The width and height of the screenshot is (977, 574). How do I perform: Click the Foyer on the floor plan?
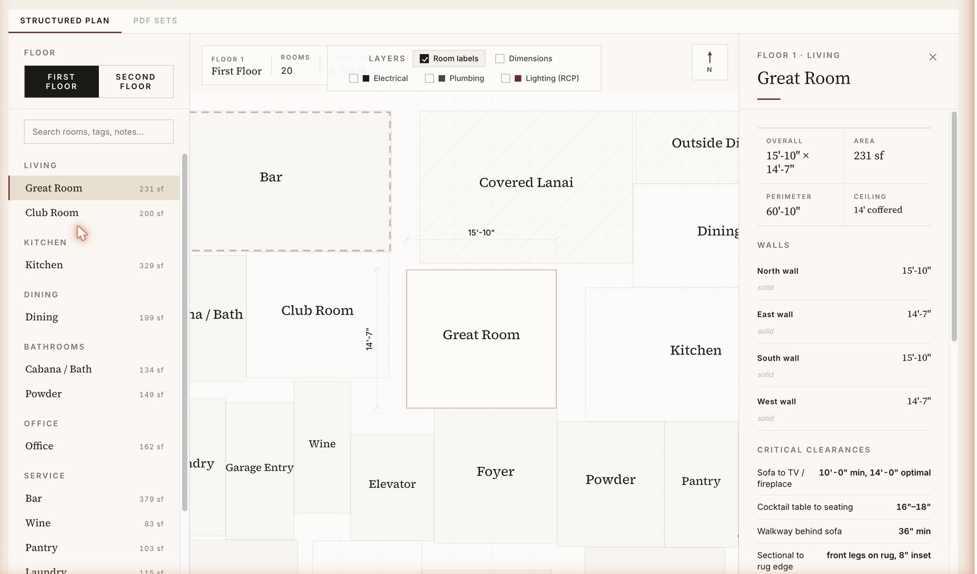click(495, 476)
